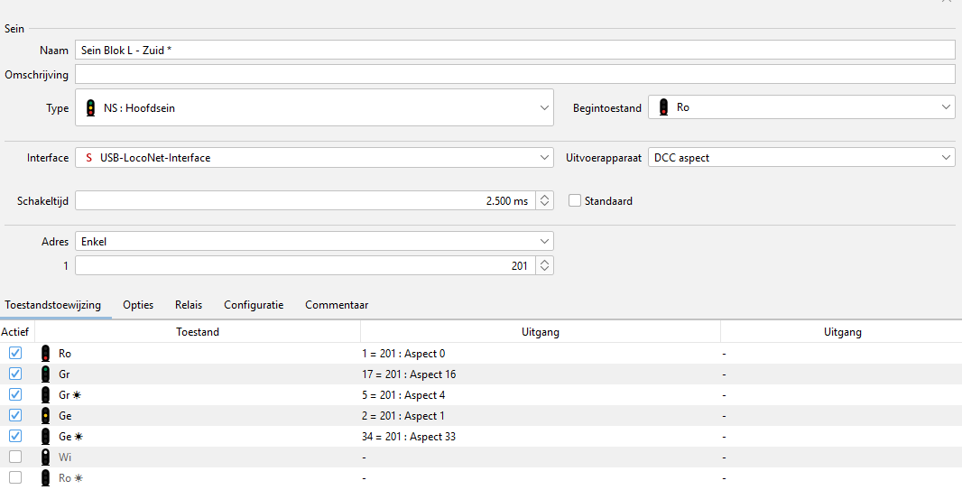This screenshot has height=499, width=962.
Task: Open the Adres Enkel dropdown
Action: coord(314,242)
